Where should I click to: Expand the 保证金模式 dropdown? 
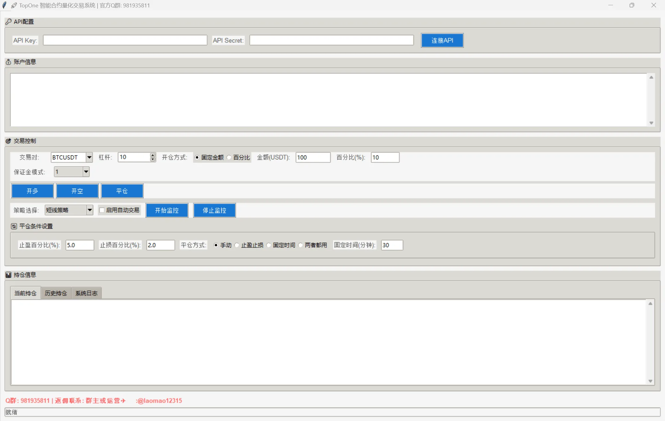point(86,172)
